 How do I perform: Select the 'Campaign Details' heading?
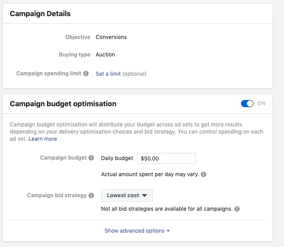tap(40, 13)
